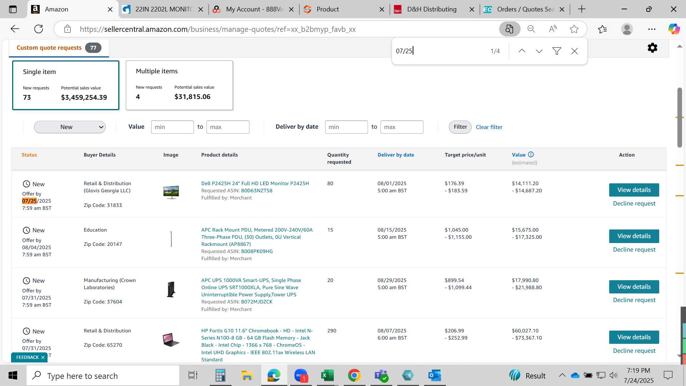Open File Explorer from taskbar

(247, 376)
